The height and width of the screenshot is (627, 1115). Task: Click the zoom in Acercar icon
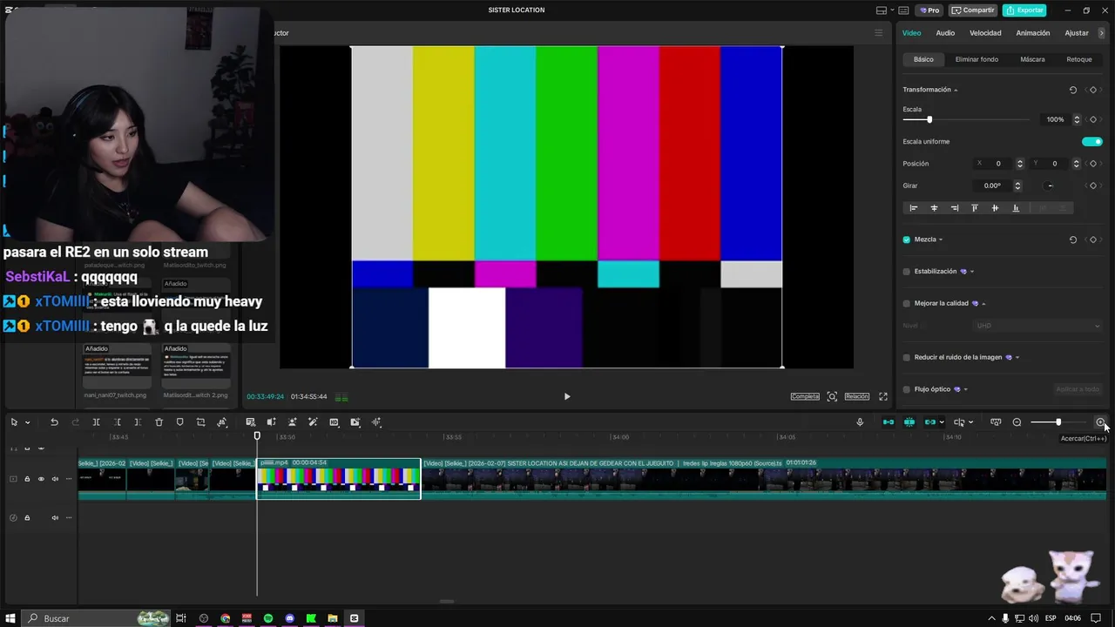pos(1100,422)
